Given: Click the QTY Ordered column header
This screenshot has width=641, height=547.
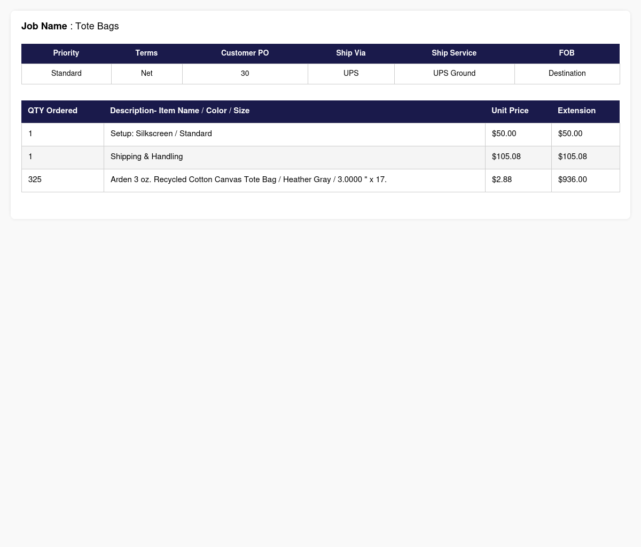Looking at the screenshot, I should click(62, 111).
